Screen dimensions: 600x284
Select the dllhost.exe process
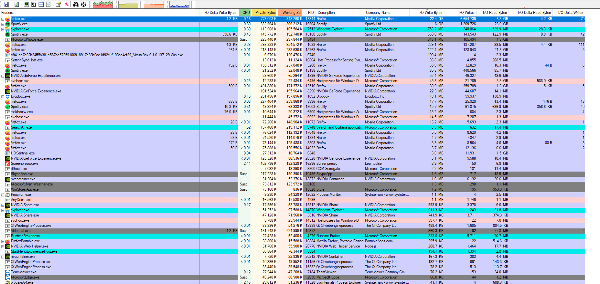click(293, 169)
